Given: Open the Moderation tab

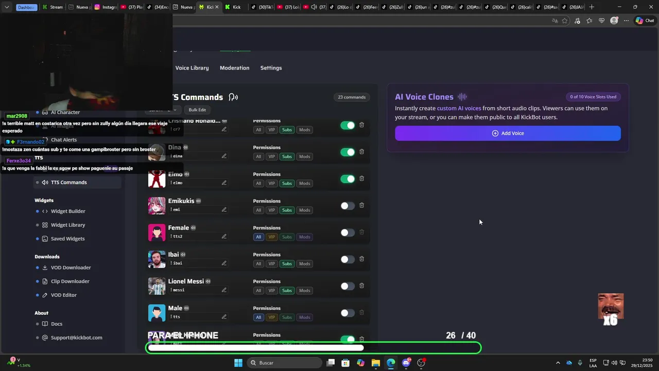Looking at the screenshot, I should point(234,68).
